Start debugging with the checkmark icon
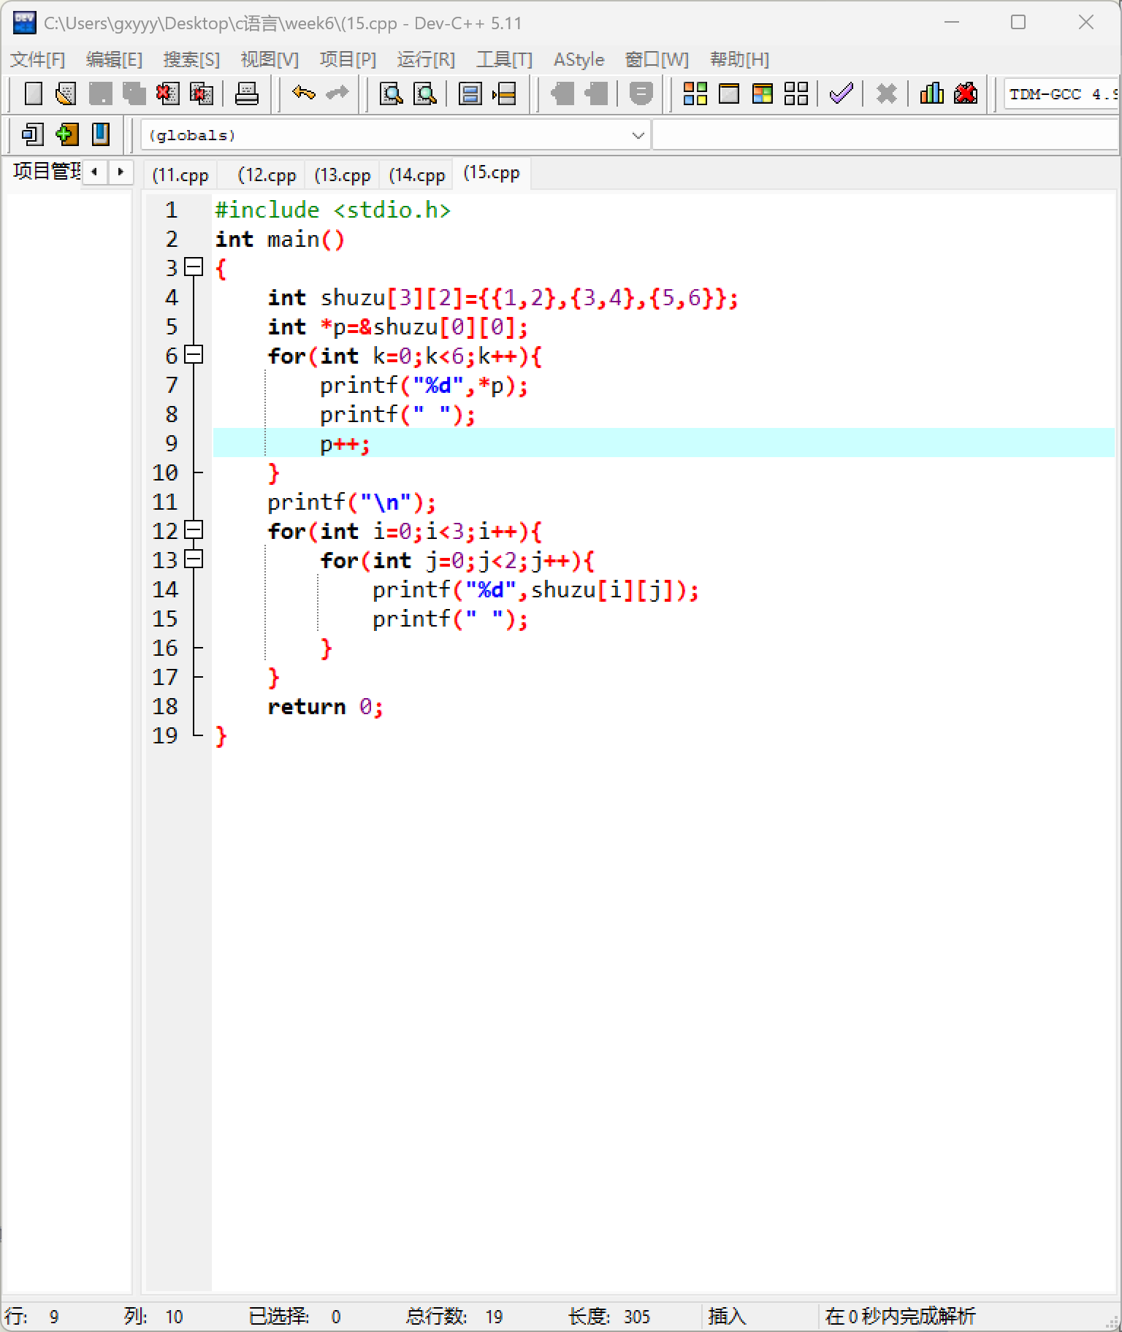Viewport: 1122px width, 1332px height. pyautogui.click(x=841, y=93)
